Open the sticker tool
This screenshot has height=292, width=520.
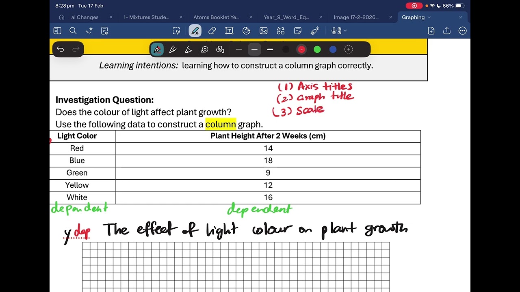246,31
